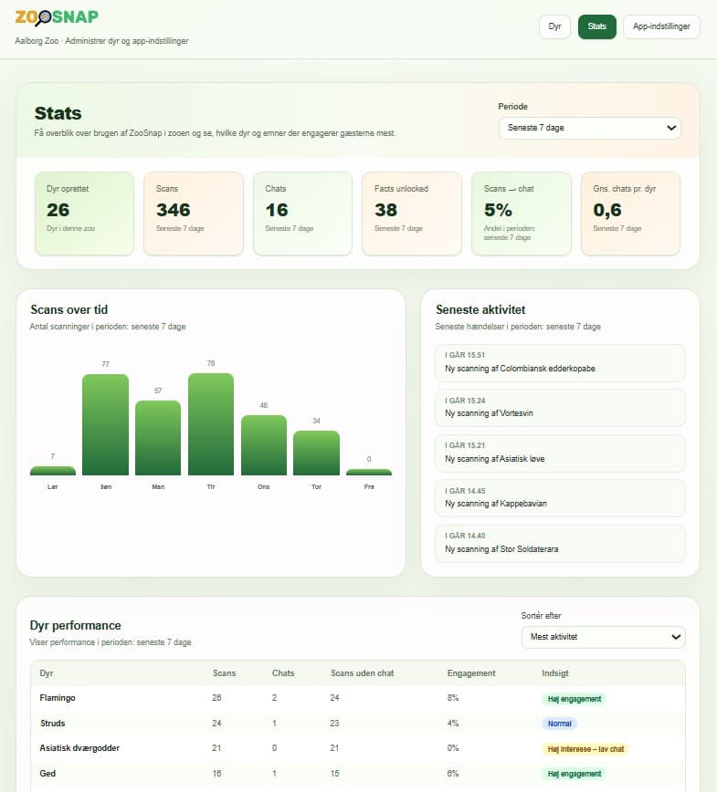Switch to the Stats tab

[x=596, y=26]
